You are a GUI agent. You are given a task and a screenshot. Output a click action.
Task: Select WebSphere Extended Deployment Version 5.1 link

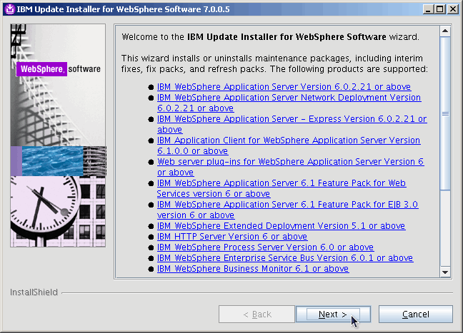[x=281, y=226]
